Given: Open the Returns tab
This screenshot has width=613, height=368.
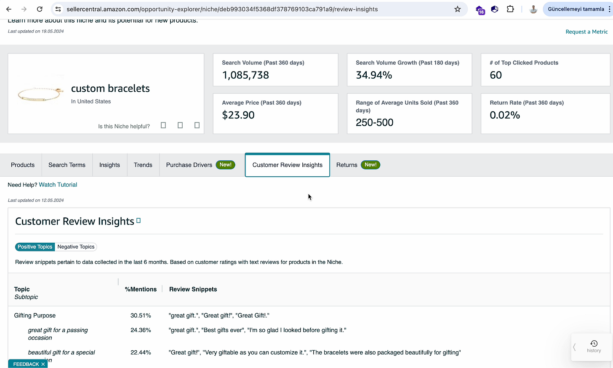Looking at the screenshot, I should [x=358, y=165].
